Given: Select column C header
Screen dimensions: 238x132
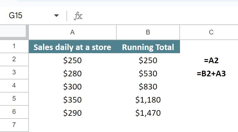Looking at the screenshot, I should point(211,32).
